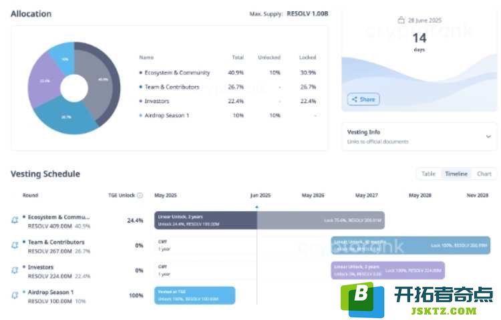Expand the Vesting Info panel chevron
Image resolution: width=501 pixels, height=320 pixels.
coord(488,136)
